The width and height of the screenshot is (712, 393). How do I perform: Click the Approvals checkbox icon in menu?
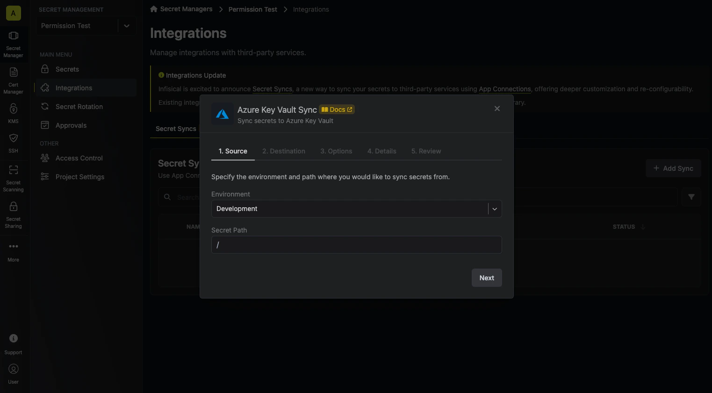click(x=45, y=125)
